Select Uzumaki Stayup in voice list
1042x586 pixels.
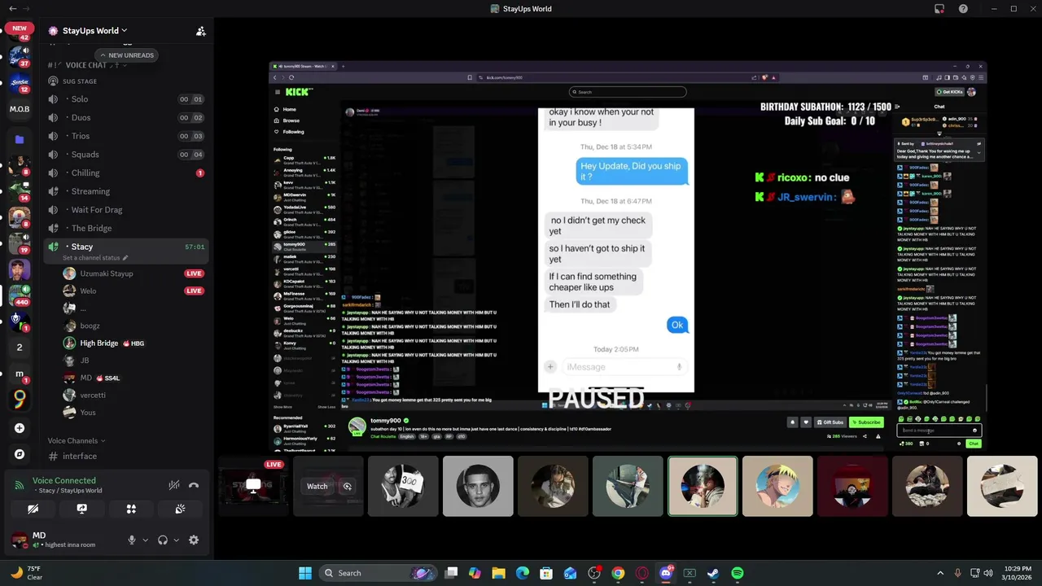click(x=133, y=273)
